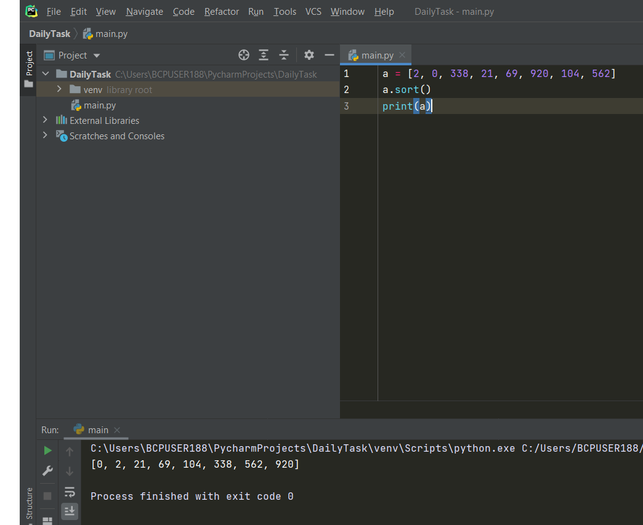643x525 pixels.
Task: Open the Refactor menu
Action: point(222,12)
